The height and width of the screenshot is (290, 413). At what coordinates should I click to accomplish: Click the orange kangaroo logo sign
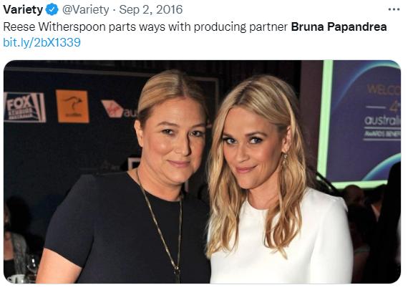(x=72, y=107)
